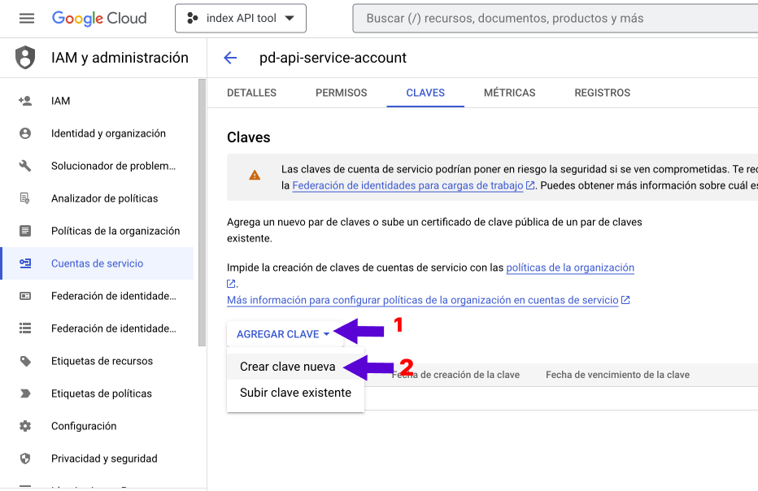The image size is (758, 491).
Task: Click the Privacidad y seguridad shield icon
Action: click(25, 458)
